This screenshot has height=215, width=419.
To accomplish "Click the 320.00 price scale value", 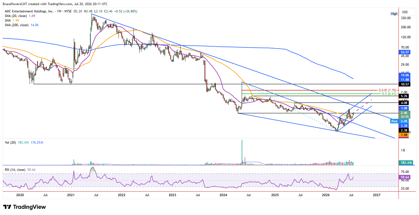I will click(406, 18).
